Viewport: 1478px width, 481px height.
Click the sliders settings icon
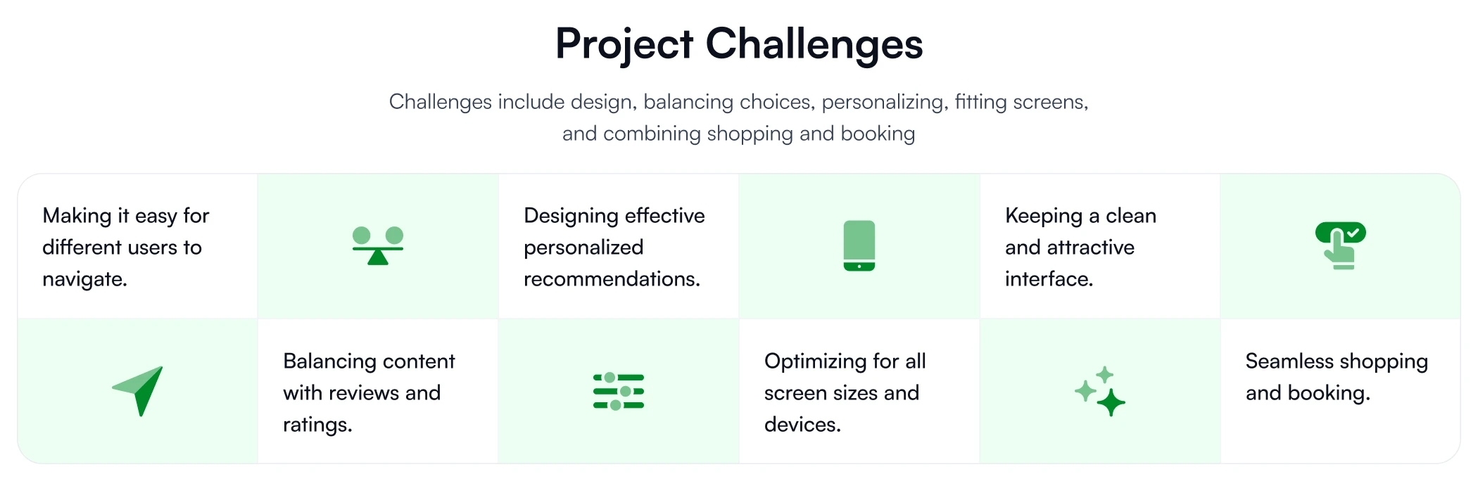coord(619,392)
